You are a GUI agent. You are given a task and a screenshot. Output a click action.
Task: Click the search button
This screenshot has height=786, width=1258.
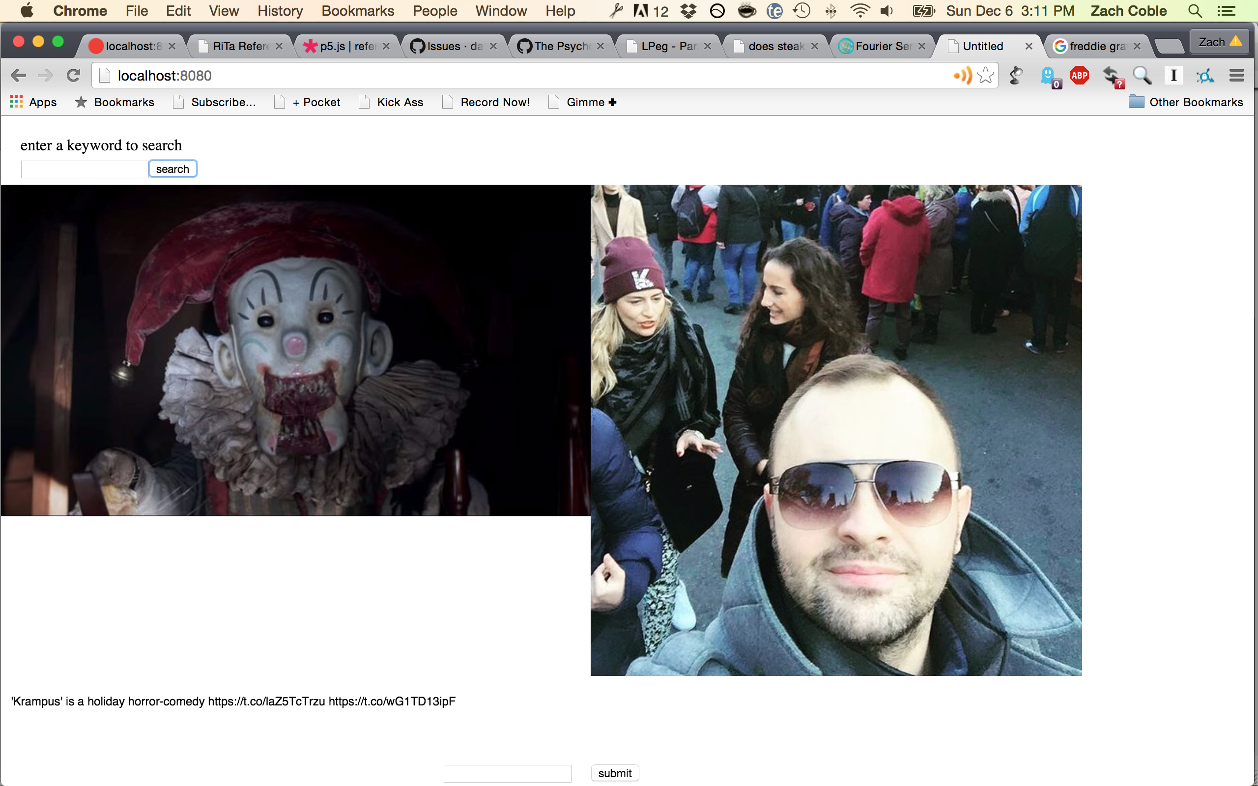[172, 169]
